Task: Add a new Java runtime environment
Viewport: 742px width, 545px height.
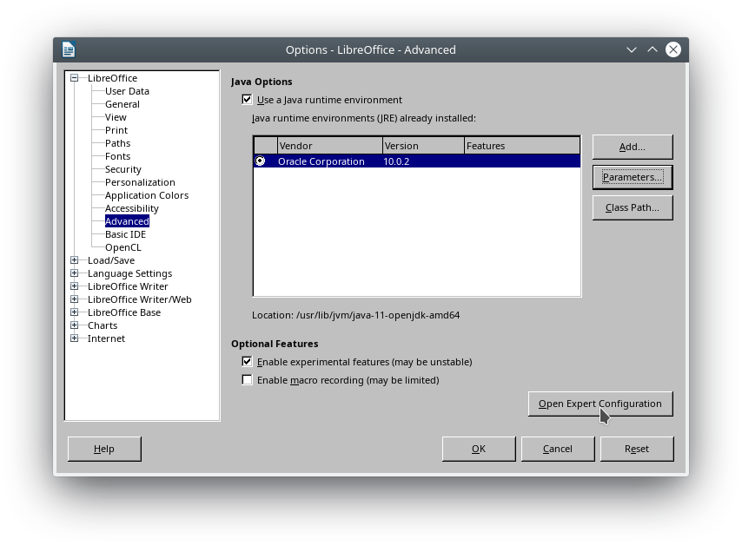Action: [633, 147]
